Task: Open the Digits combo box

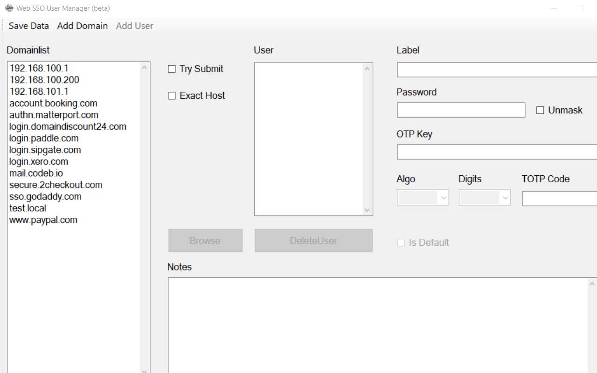Action: point(485,198)
